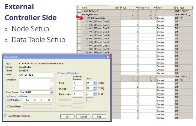Click the Help button
This screenshot has width=196, height=126.
pyautogui.click(x=99, y=117)
